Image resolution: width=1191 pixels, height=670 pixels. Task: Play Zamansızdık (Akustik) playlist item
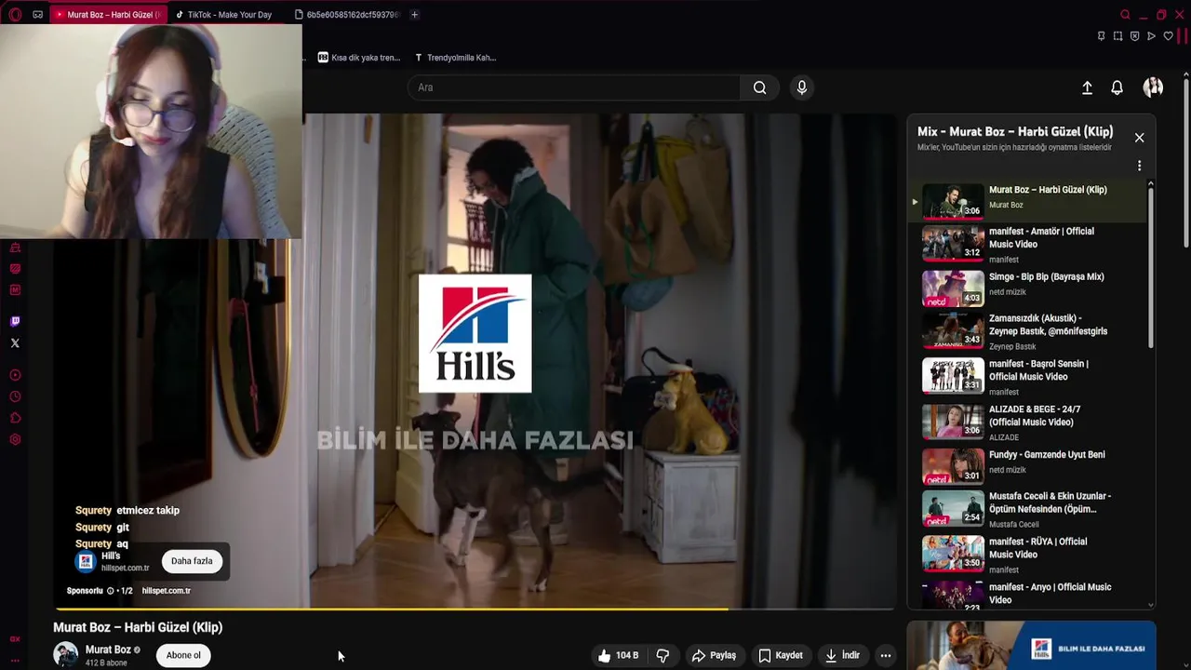(x=1028, y=331)
